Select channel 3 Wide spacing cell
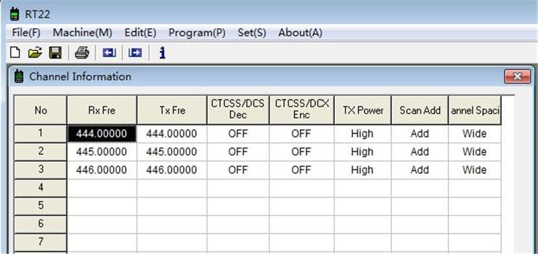 point(475,170)
